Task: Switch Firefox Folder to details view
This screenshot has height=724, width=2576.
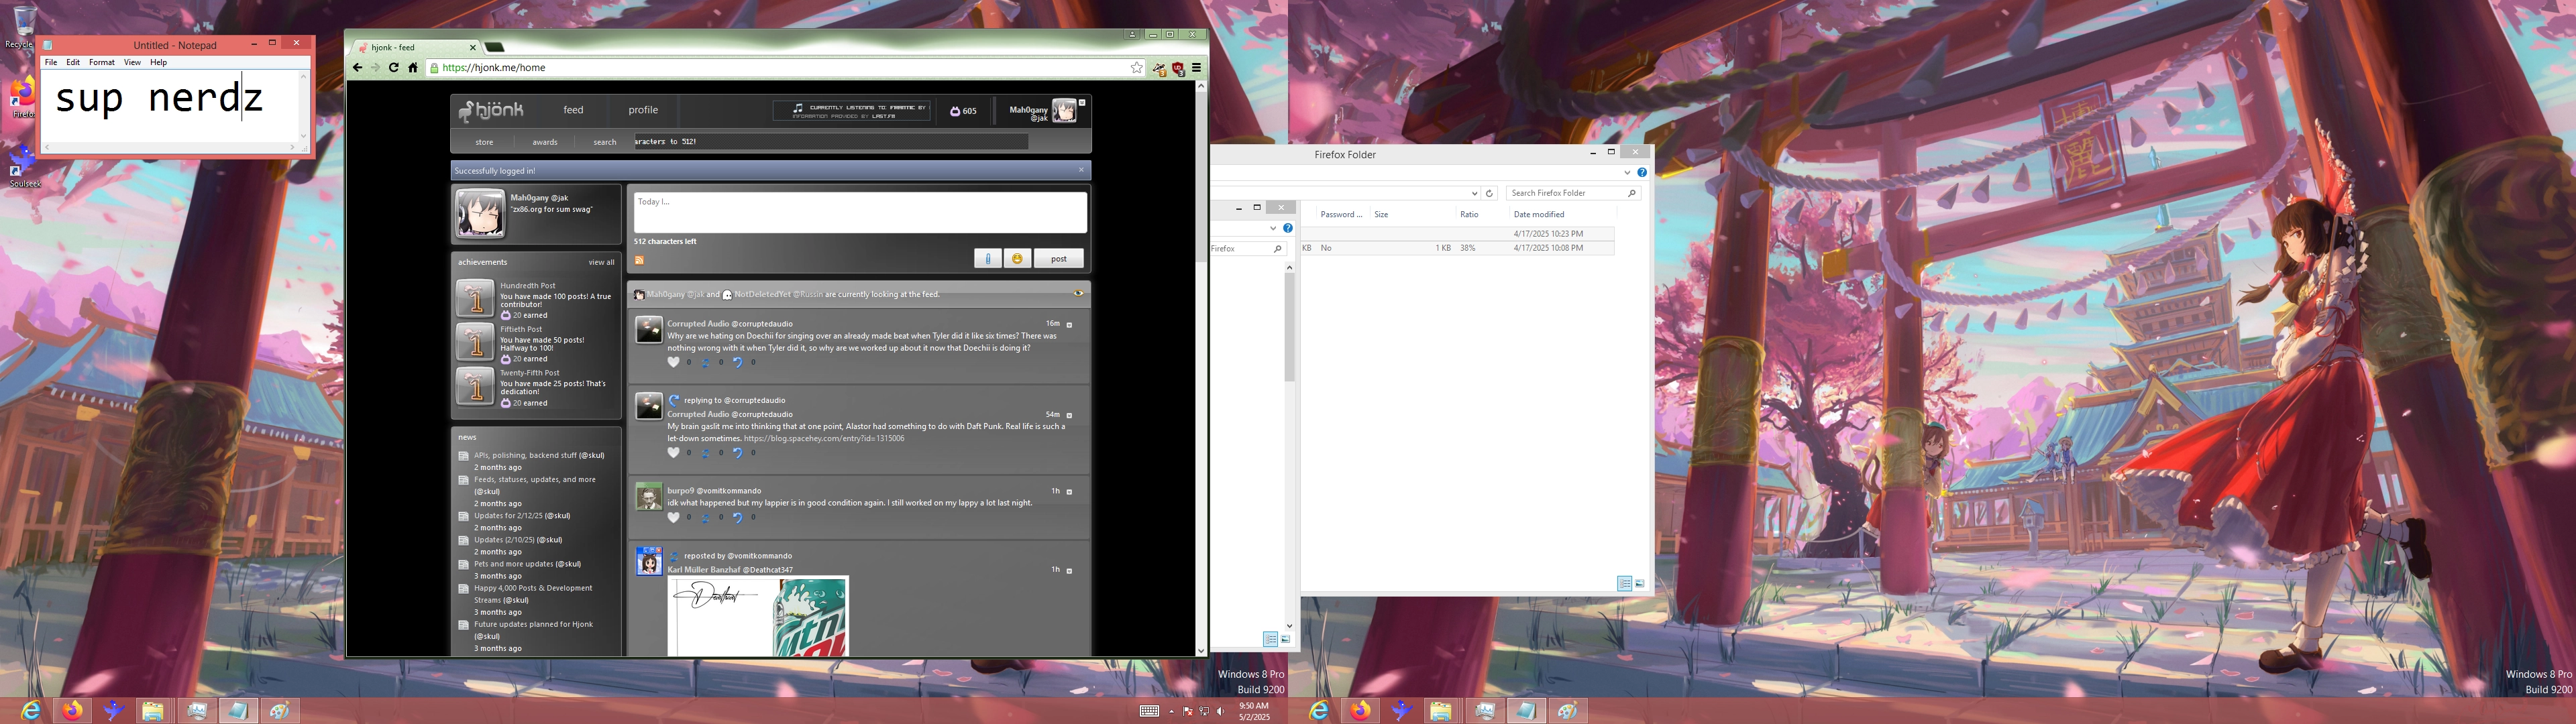Action: coord(1624,583)
